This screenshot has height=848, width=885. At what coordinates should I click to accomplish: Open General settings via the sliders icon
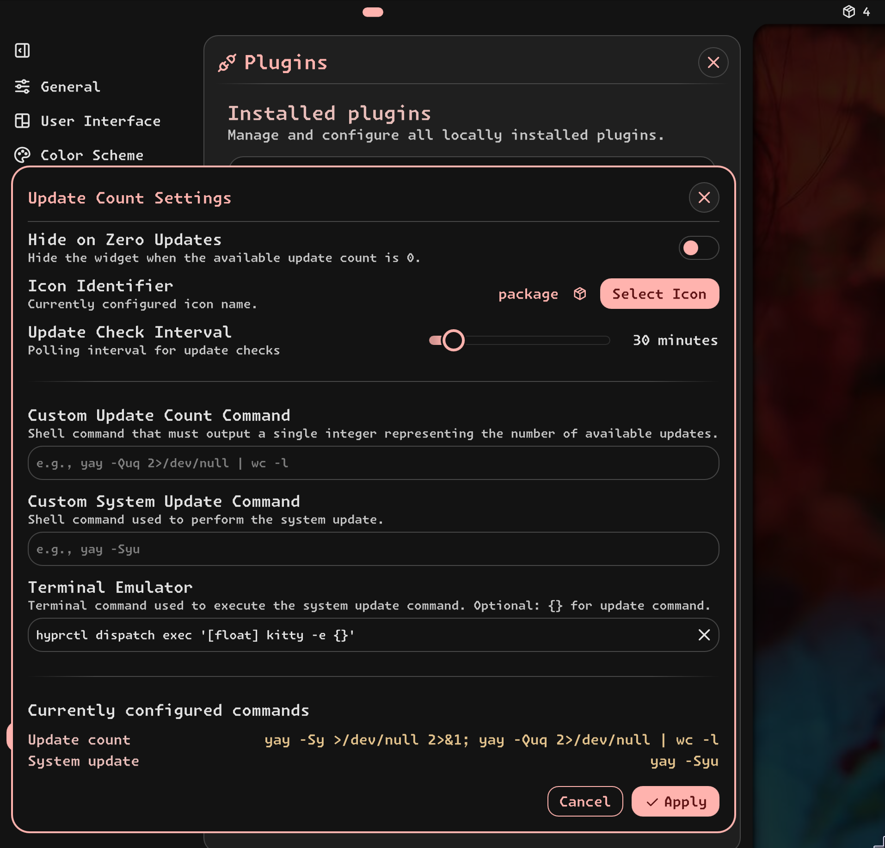22,86
